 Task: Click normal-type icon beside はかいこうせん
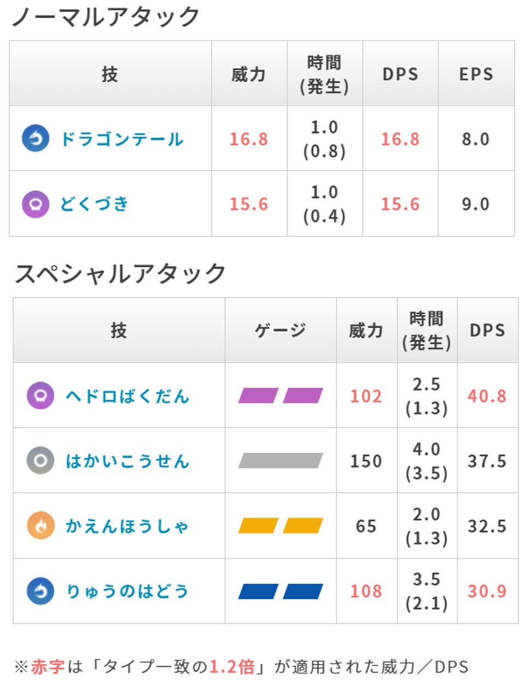[x=40, y=461]
